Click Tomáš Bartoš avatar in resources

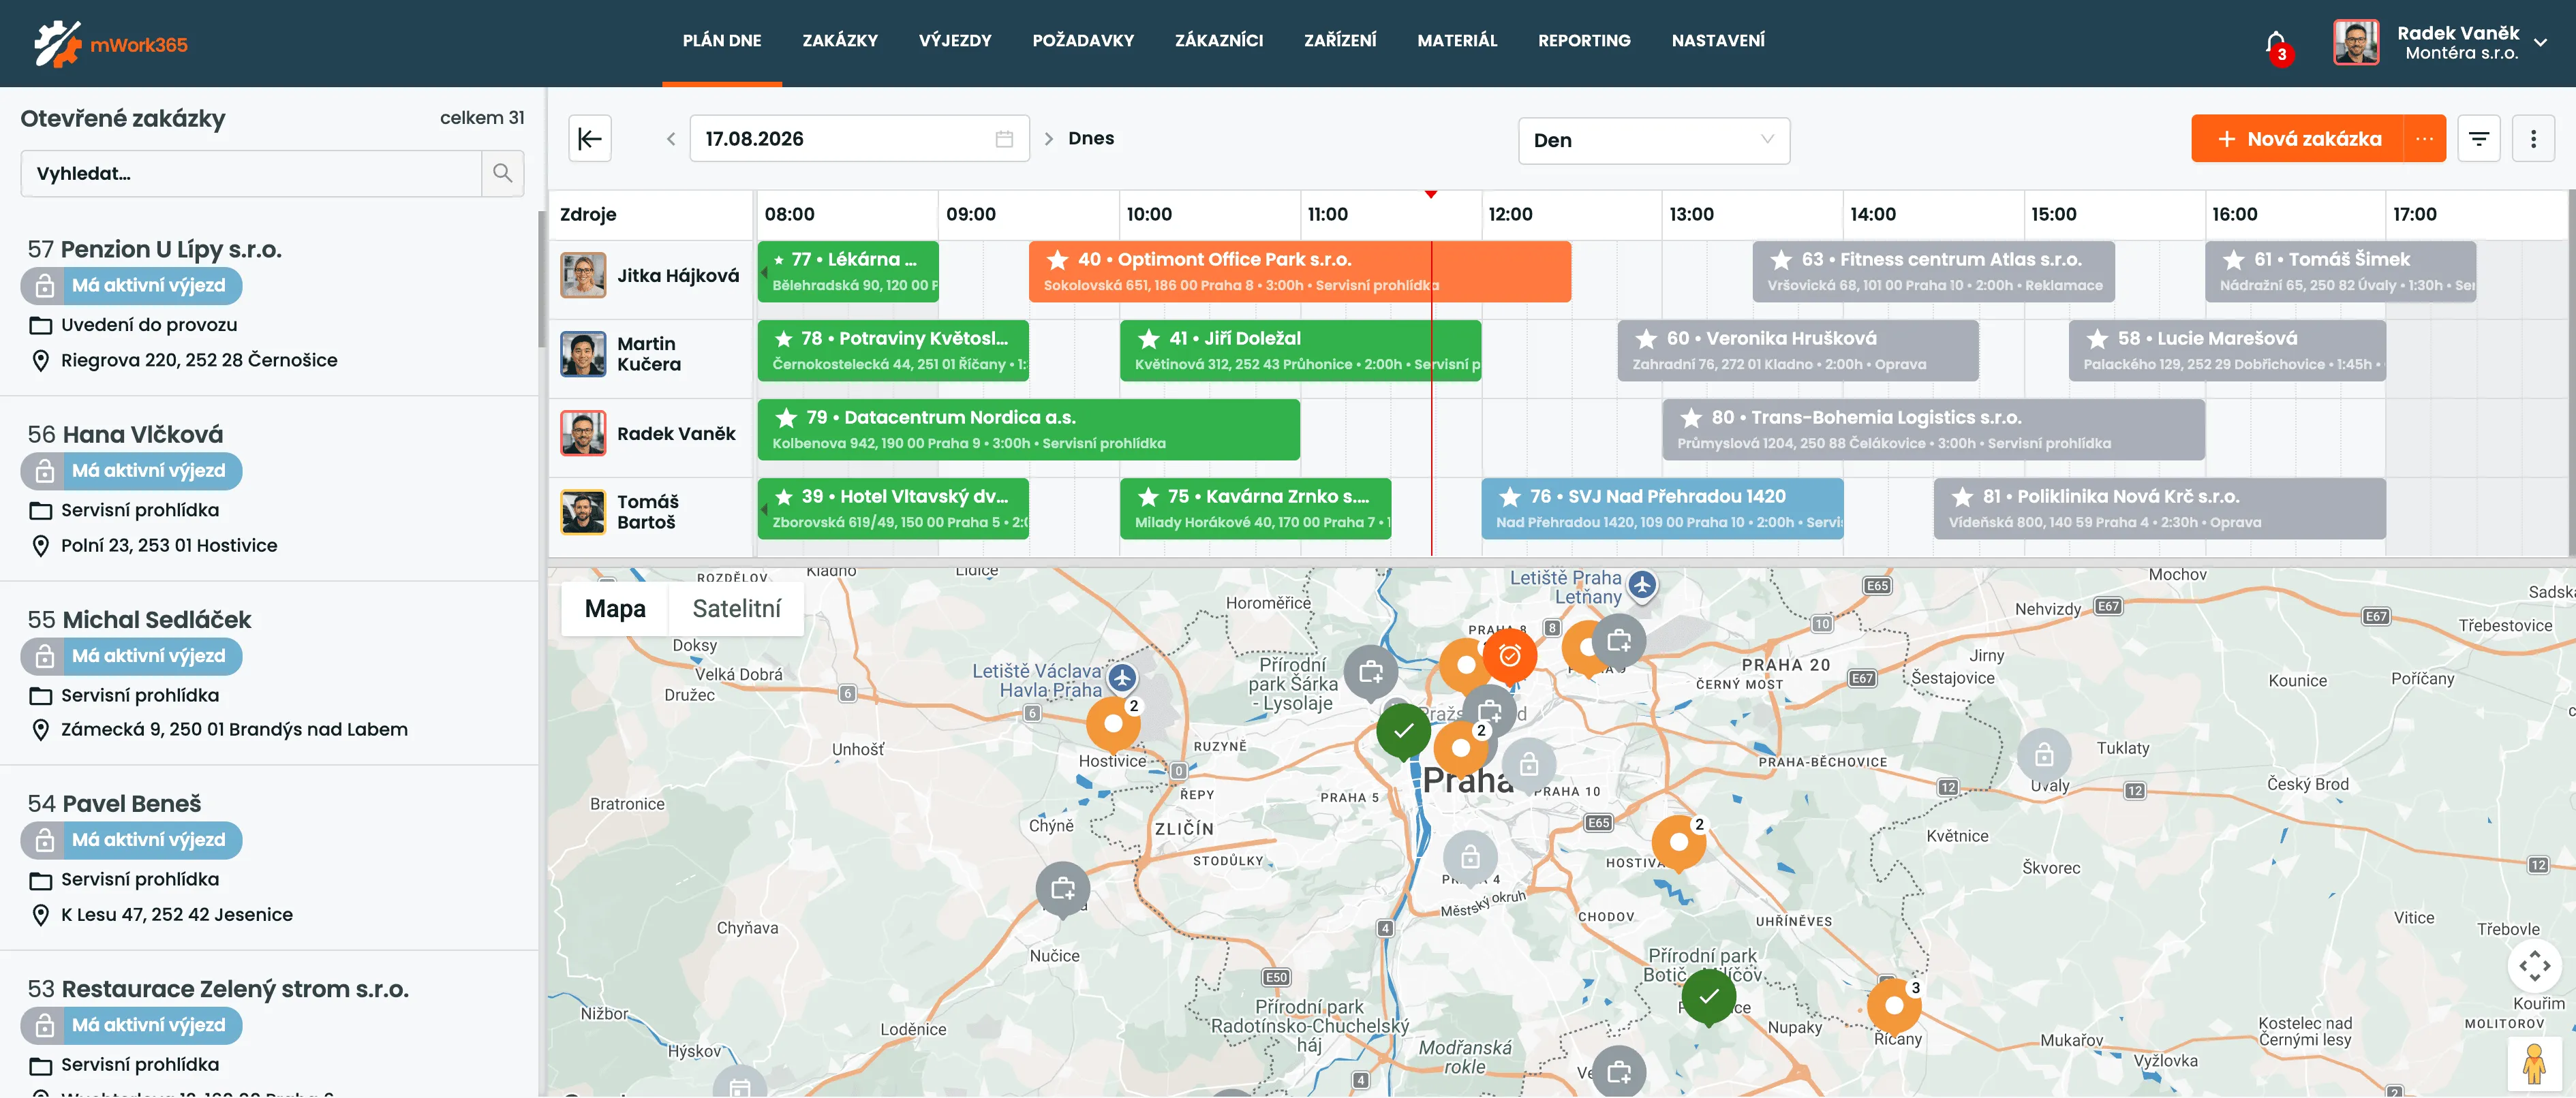click(x=583, y=512)
